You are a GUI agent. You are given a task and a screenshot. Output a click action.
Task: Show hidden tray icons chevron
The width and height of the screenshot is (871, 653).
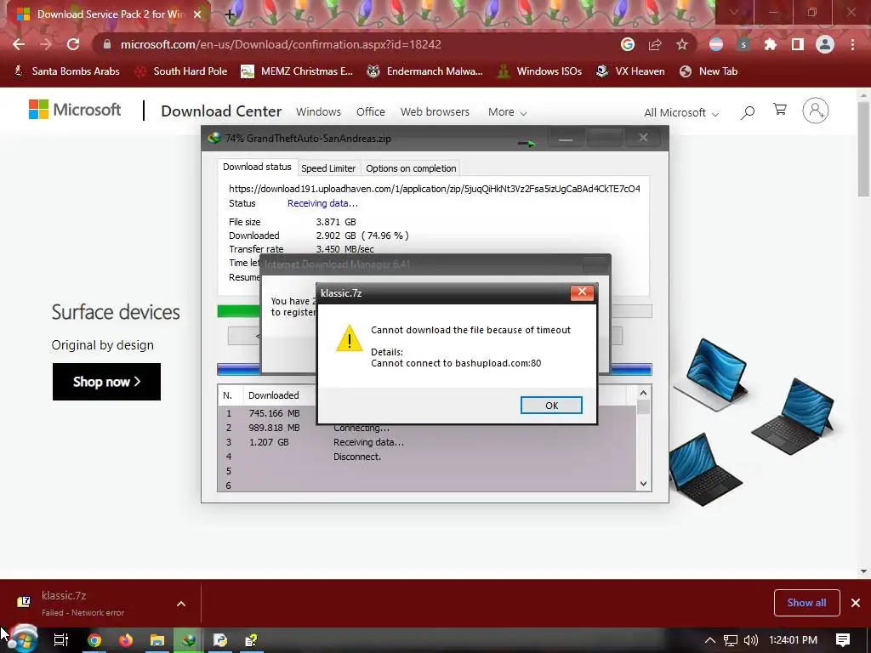[710, 640]
